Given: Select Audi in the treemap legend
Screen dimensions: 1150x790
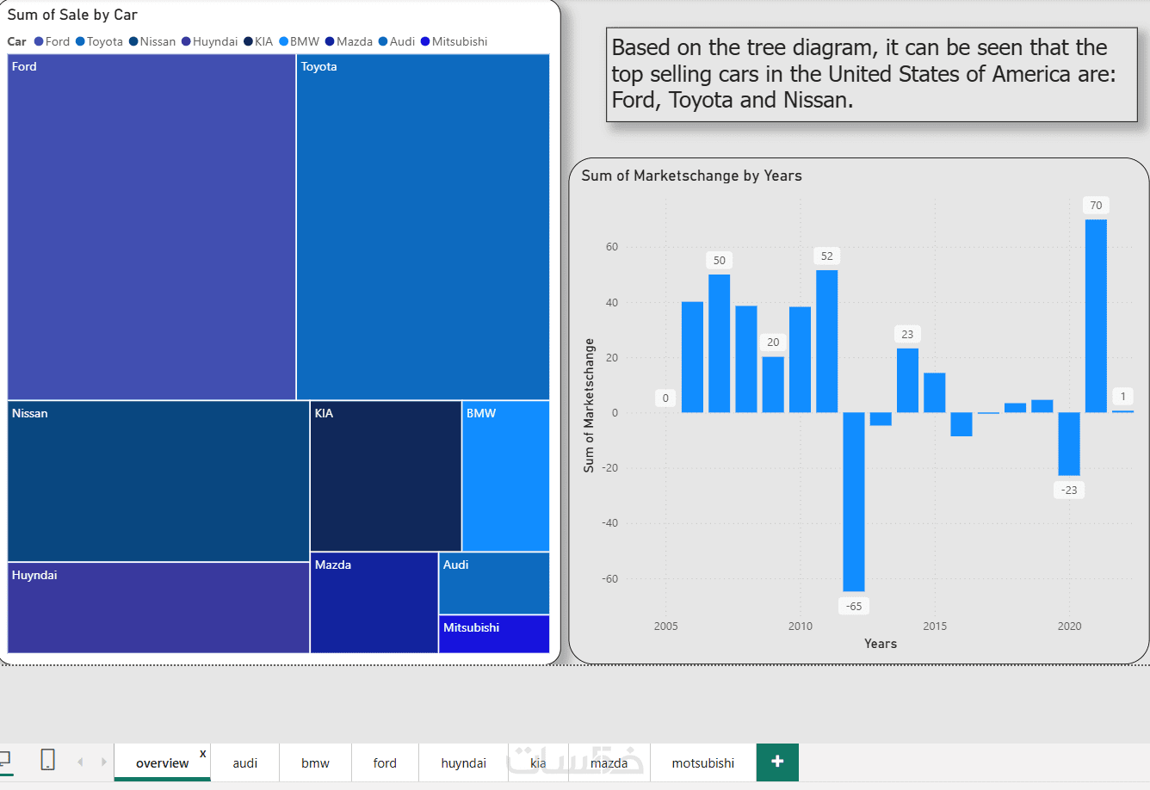Looking at the screenshot, I should 397,41.
